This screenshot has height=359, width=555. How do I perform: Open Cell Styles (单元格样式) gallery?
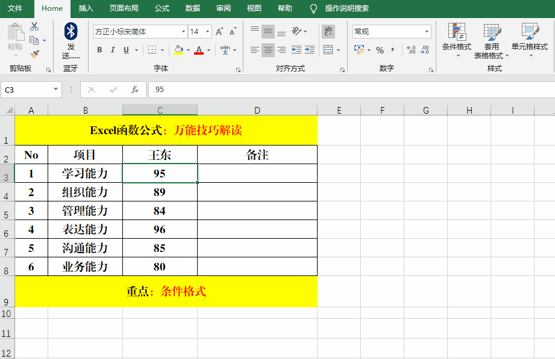(530, 40)
